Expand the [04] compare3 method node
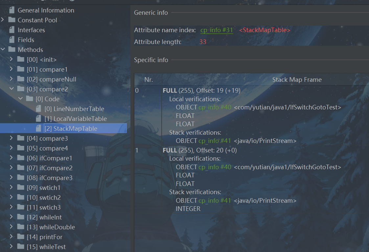 pyautogui.click(x=12, y=138)
